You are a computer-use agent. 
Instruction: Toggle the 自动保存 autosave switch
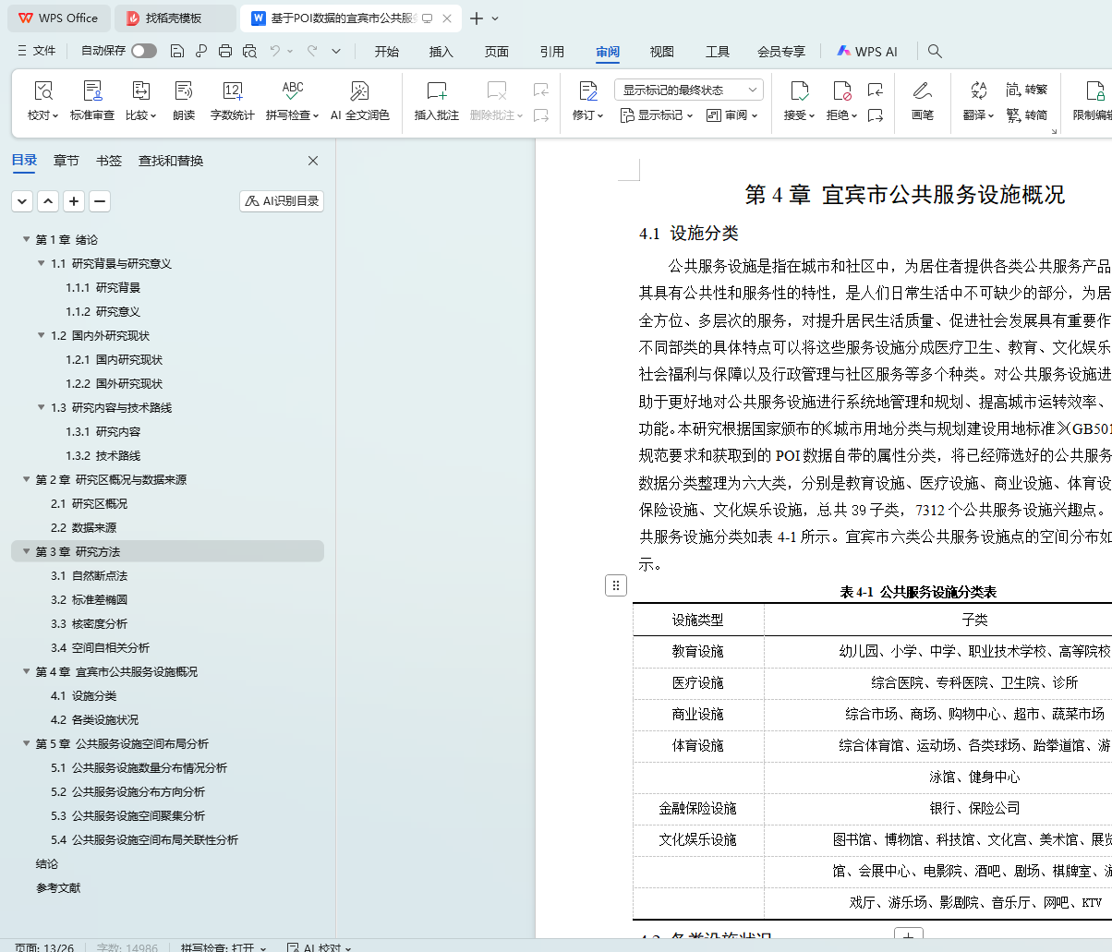[x=143, y=52]
